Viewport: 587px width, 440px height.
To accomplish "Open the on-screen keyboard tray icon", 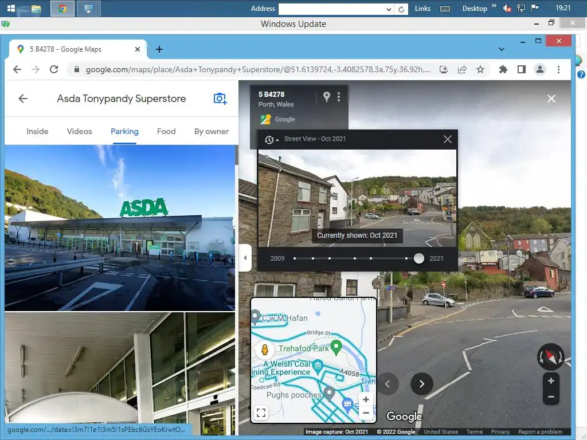I will pos(445,9).
